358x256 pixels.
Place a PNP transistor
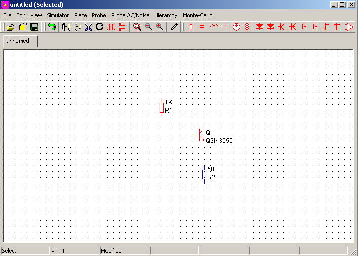tap(293, 27)
